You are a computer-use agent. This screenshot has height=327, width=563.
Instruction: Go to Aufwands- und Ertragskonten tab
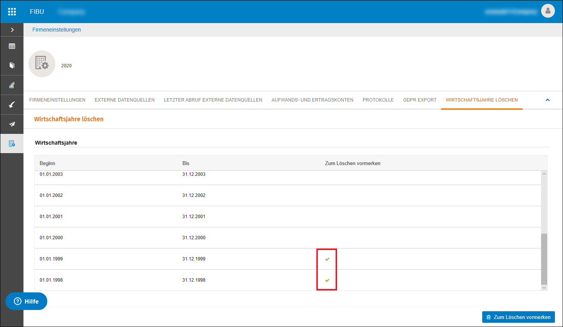click(x=312, y=100)
